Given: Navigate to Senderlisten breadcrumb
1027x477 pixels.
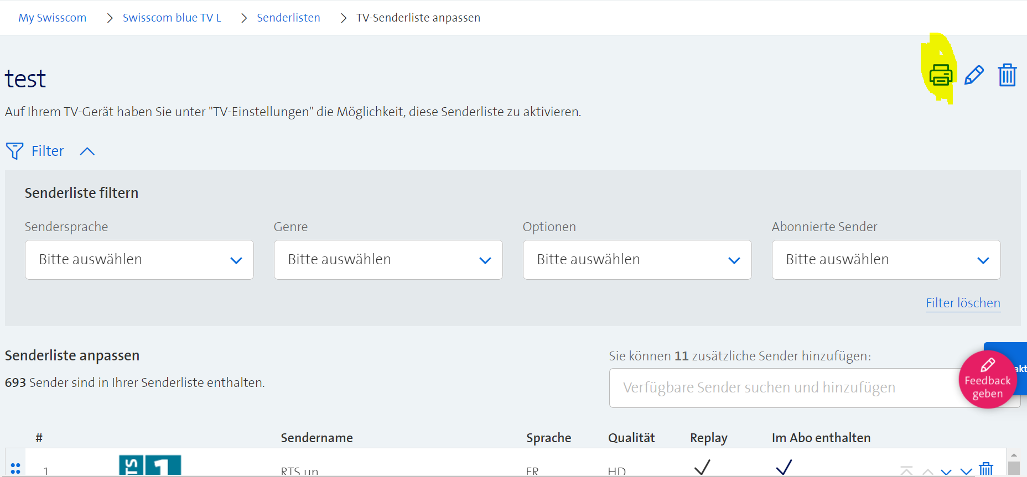Looking at the screenshot, I should 288,18.
